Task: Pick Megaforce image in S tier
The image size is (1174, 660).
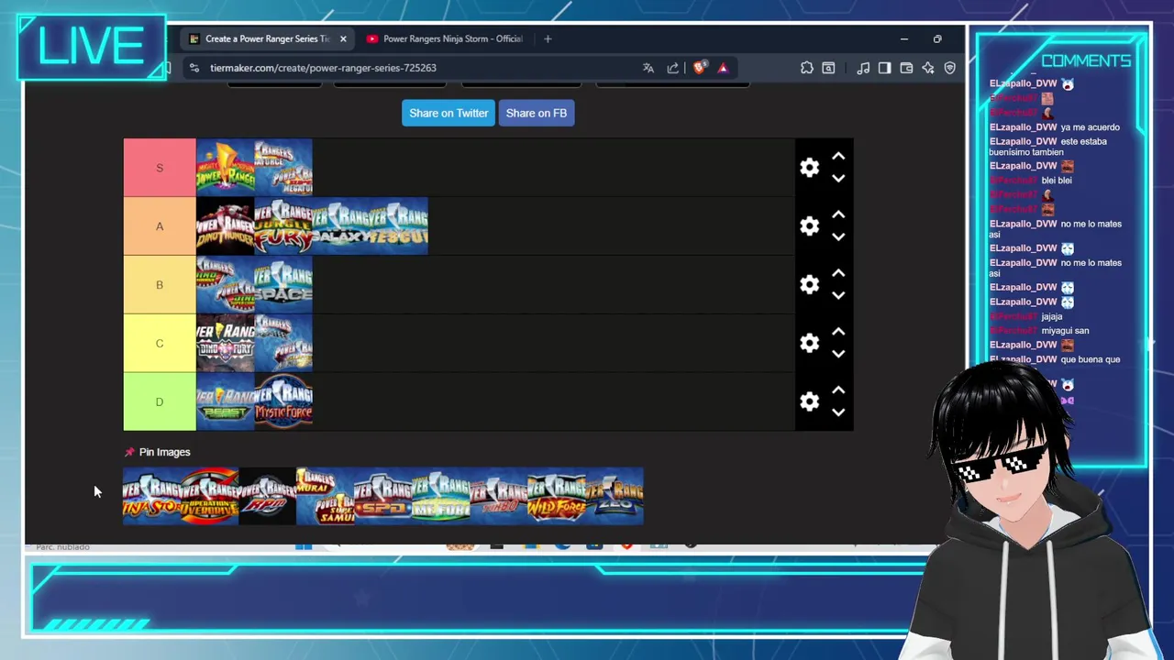Action: click(283, 168)
